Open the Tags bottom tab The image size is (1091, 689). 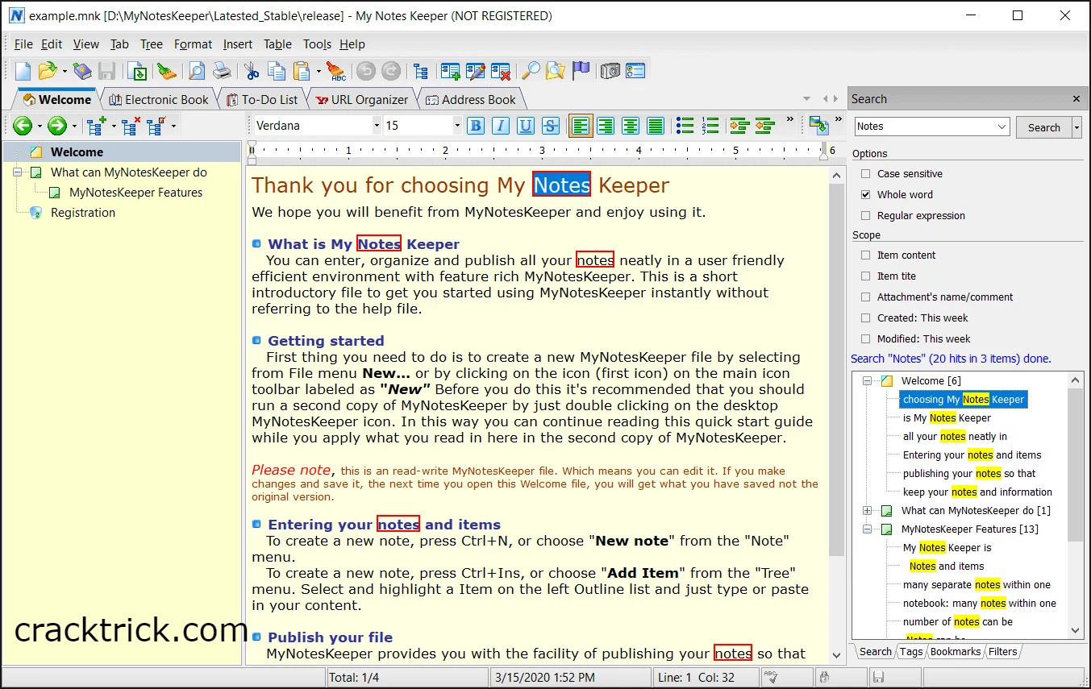click(911, 652)
